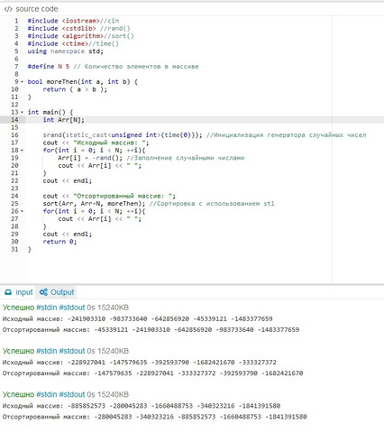Click line number 31 in the gutter
The width and height of the screenshot is (384, 433).
tap(14, 249)
